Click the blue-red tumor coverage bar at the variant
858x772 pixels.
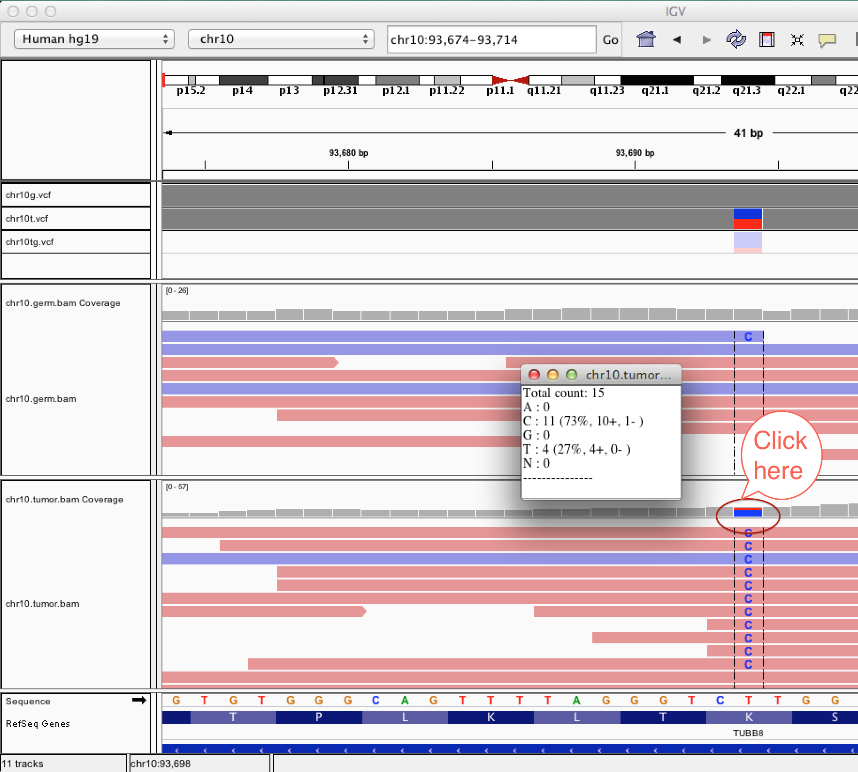click(748, 512)
